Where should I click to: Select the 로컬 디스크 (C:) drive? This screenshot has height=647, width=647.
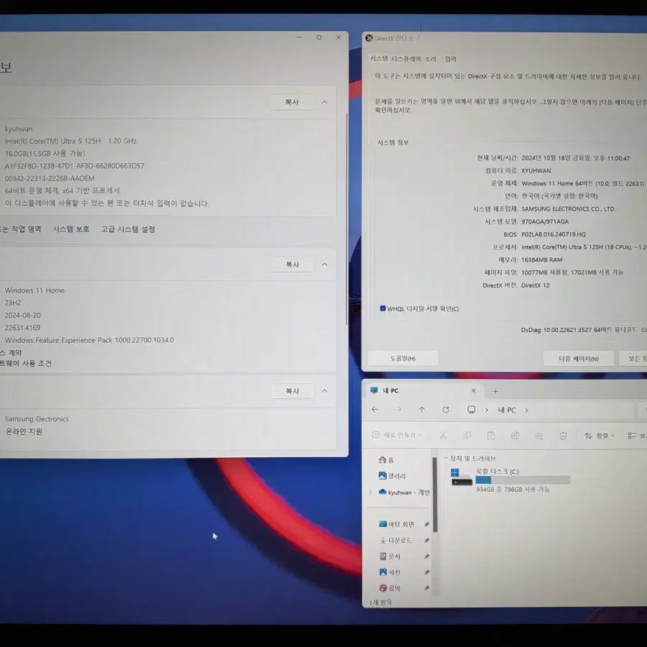(x=510, y=480)
